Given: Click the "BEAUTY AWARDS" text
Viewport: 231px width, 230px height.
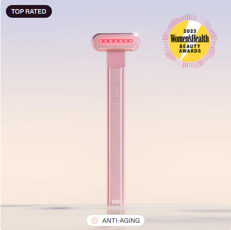Looking at the screenshot, I should (190, 48).
